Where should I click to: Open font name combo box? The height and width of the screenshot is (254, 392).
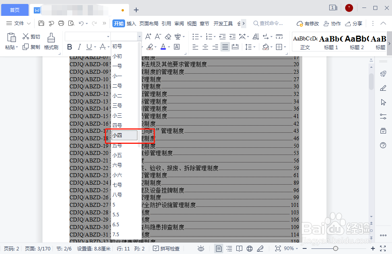click(87, 37)
